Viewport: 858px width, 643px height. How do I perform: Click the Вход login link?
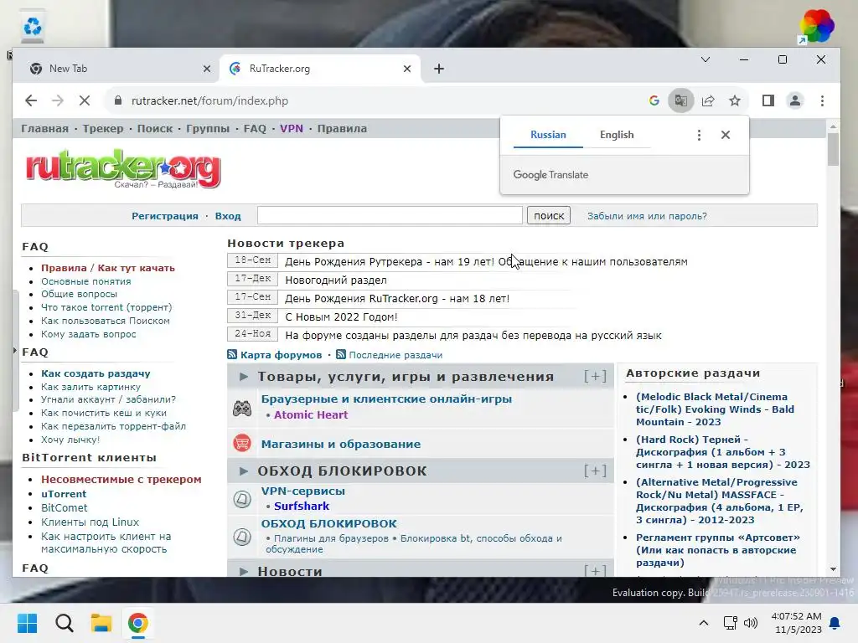click(x=228, y=216)
